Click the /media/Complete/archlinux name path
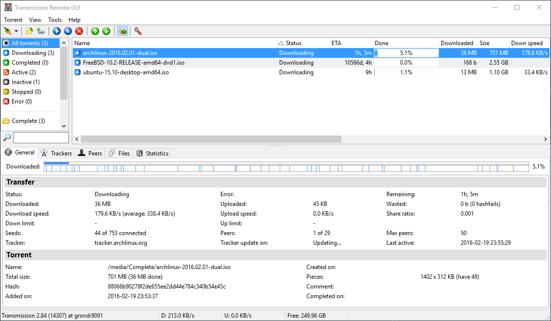 pyautogui.click(x=169, y=267)
